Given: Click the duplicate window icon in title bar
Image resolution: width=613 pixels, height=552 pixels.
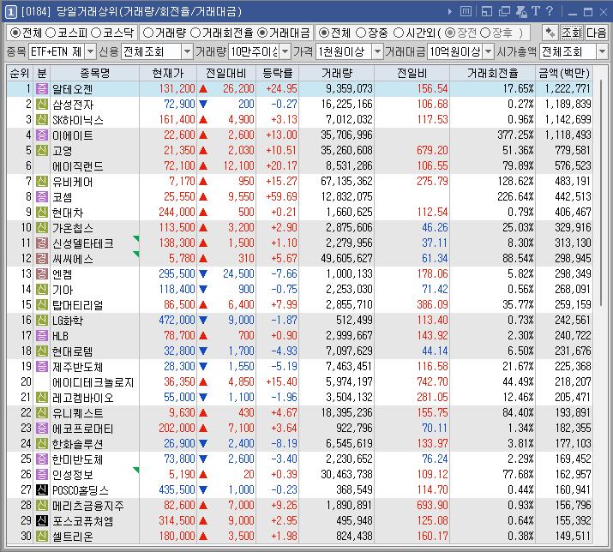Looking at the screenshot, I should click(504, 11).
